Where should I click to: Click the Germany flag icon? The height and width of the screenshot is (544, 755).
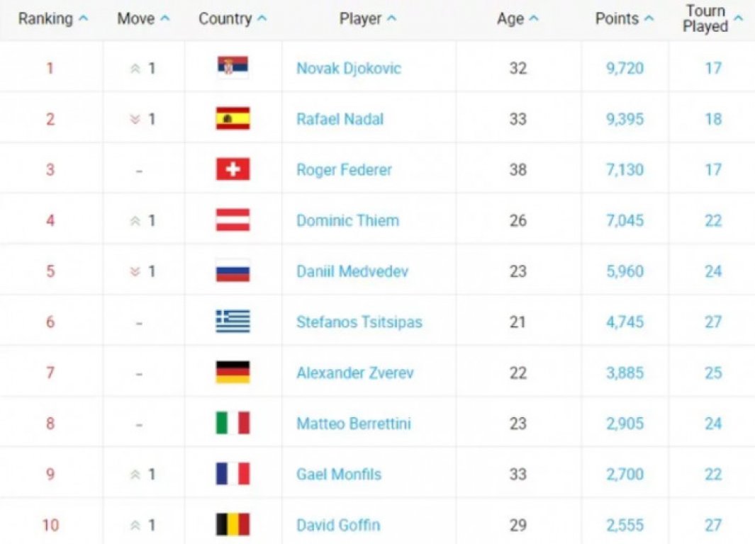click(x=233, y=373)
